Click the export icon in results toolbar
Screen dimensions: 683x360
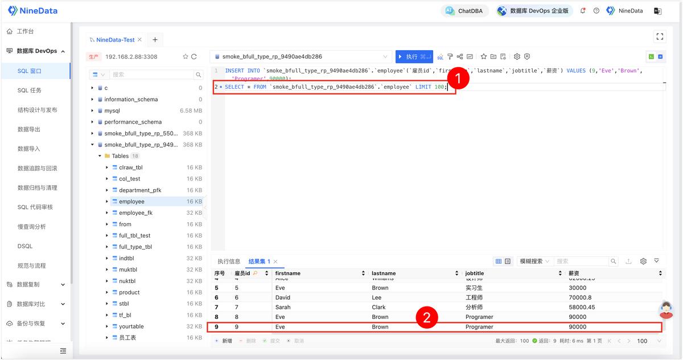point(629,261)
